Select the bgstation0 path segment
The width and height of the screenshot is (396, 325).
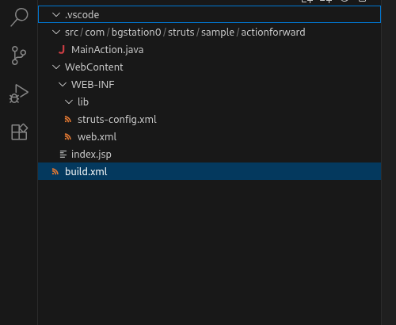136,32
